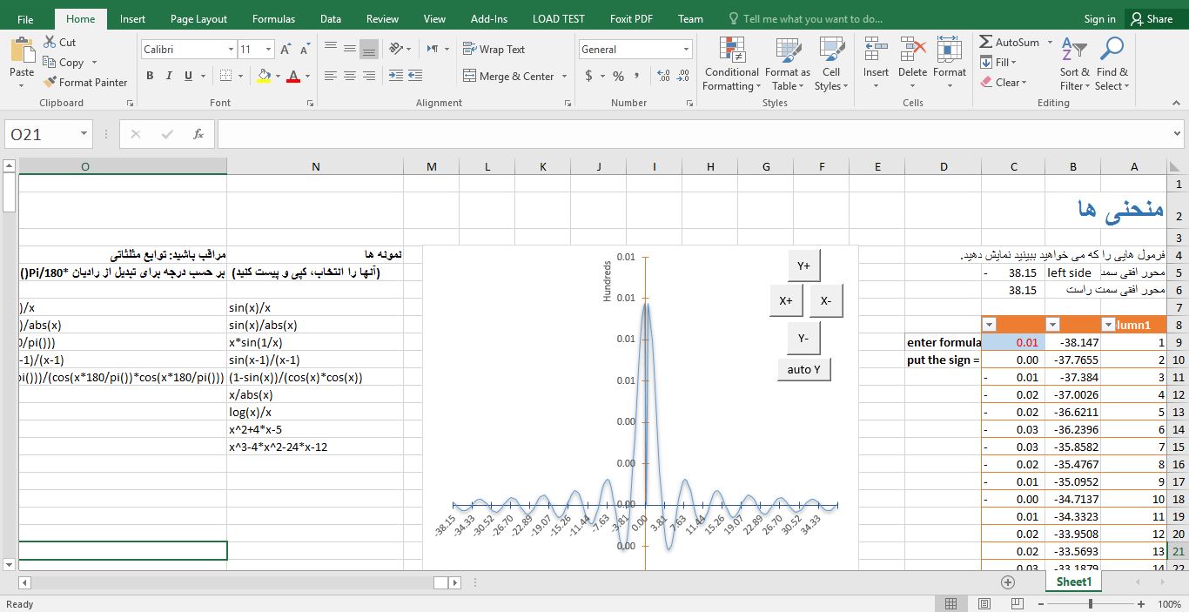The image size is (1189, 612).
Task: Open the font name Calibri dropdown
Action: 231,50
